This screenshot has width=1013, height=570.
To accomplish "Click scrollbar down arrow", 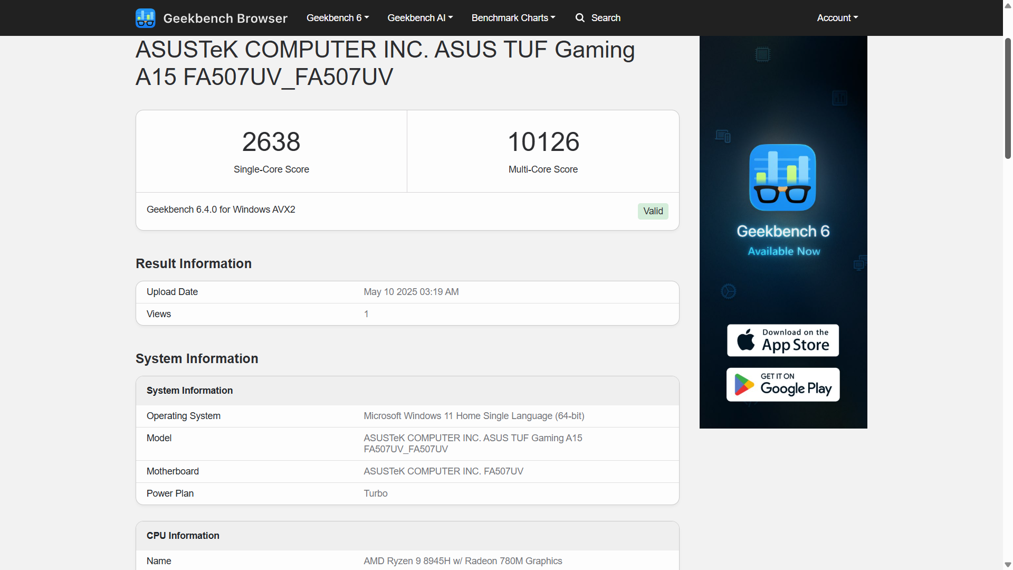I will pyautogui.click(x=1008, y=565).
